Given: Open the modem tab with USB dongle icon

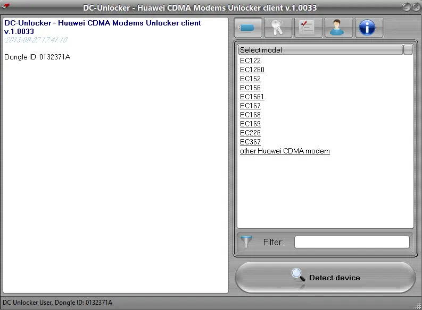Looking at the screenshot, I should pos(248,28).
